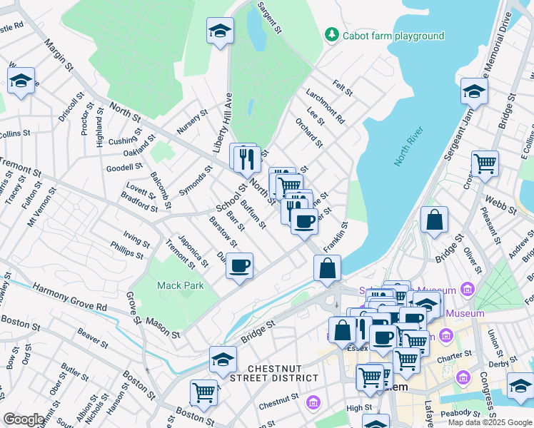Image resolution: width=534 pixels, height=428 pixels.
Task: Select the large cafe cup marker near Essex
Action: [x=383, y=339]
